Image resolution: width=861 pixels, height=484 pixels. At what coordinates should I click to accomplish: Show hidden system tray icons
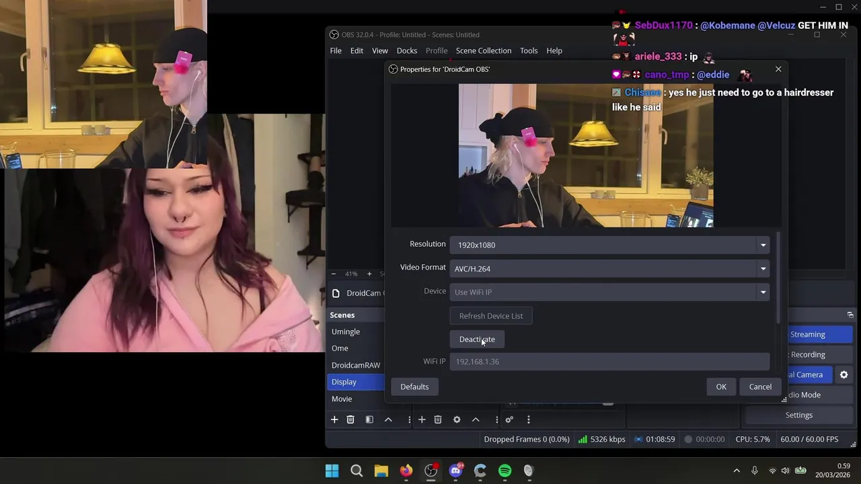(x=737, y=471)
